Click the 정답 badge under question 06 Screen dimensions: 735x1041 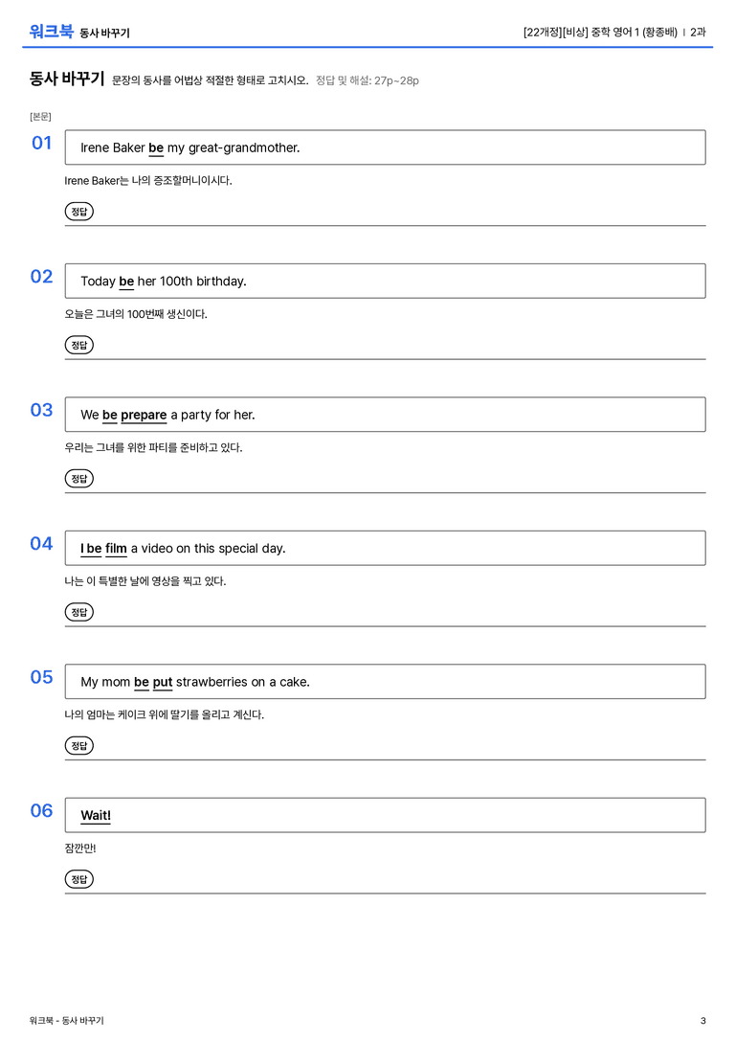pos(78,878)
